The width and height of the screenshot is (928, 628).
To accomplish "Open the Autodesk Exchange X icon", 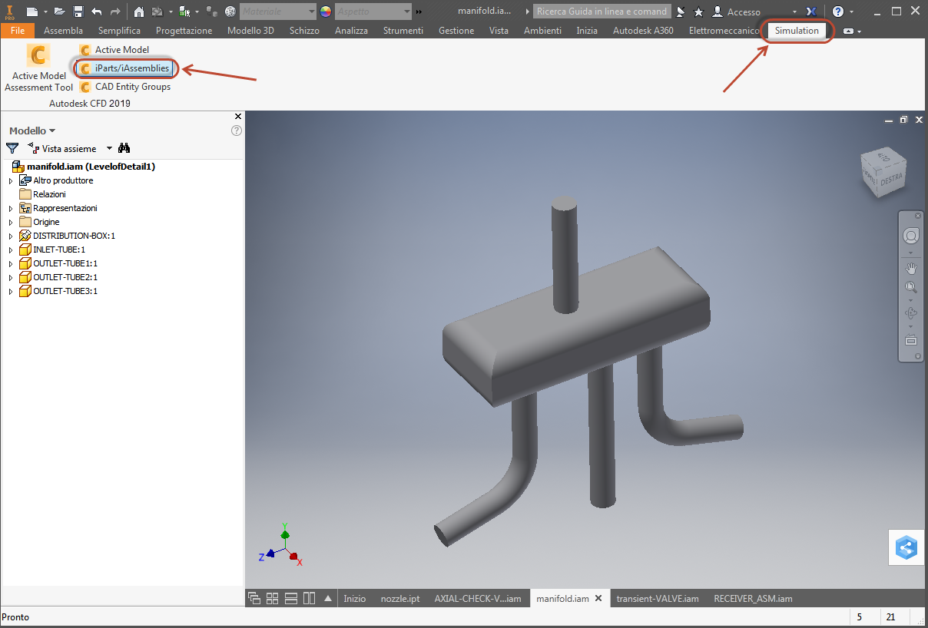I will pos(810,12).
